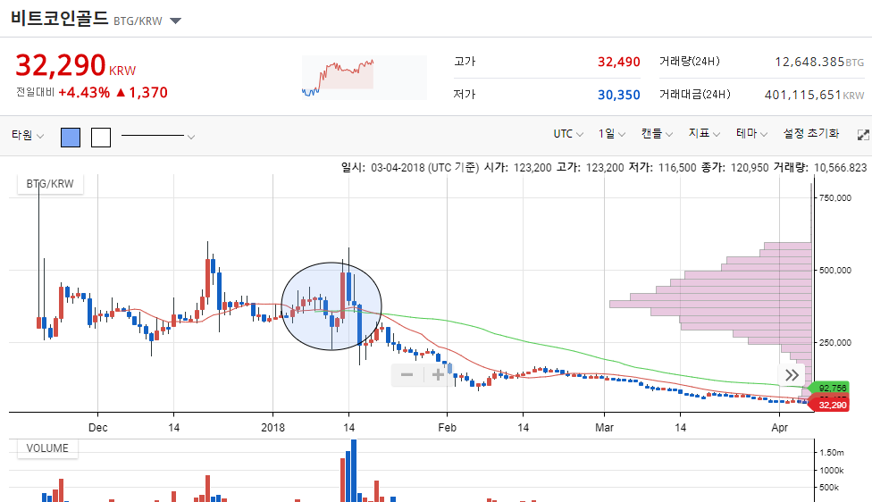Click the high price value 32,490
This screenshot has width=872, height=502.
[x=619, y=62]
